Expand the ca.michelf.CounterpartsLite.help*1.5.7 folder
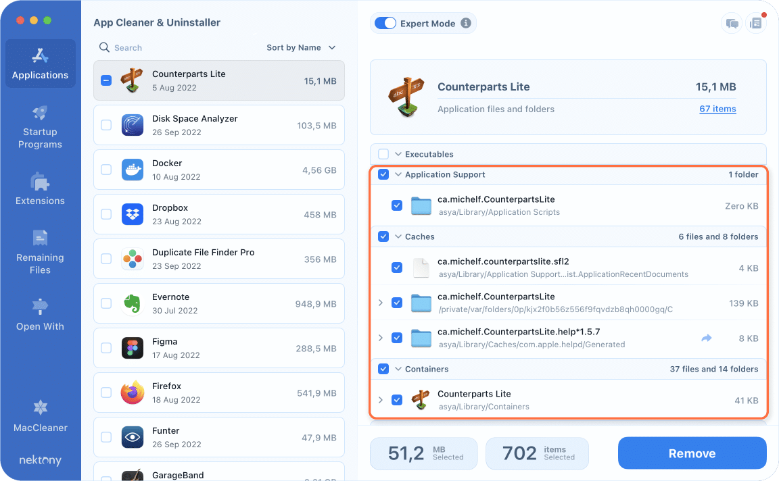Image resolution: width=779 pixels, height=481 pixels. [381, 338]
